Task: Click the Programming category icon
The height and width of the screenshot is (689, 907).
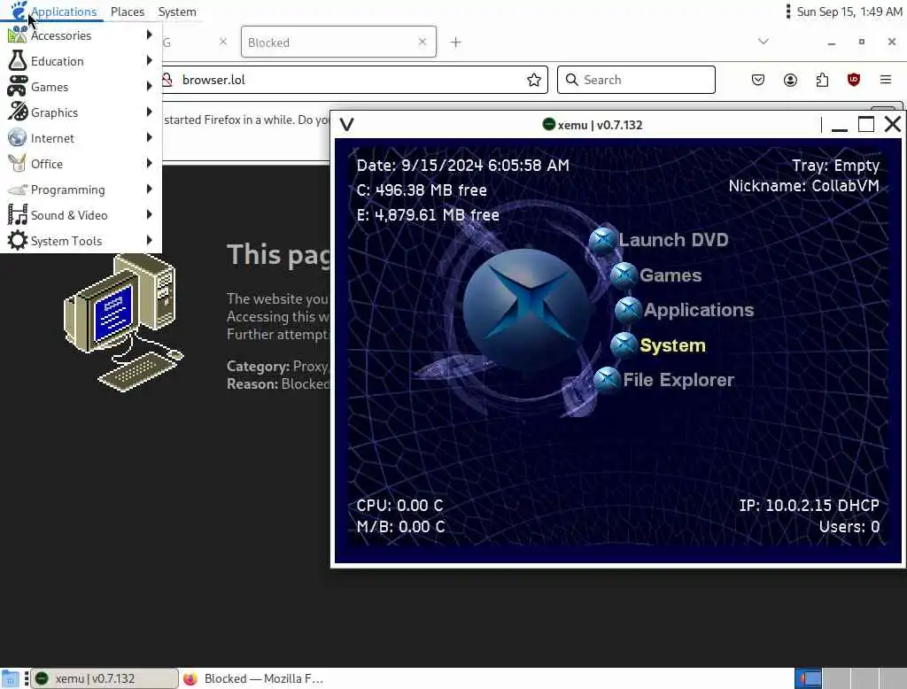Action: [x=18, y=190]
